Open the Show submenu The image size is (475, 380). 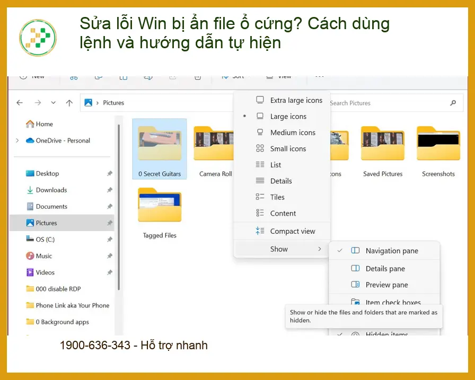[x=282, y=249]
